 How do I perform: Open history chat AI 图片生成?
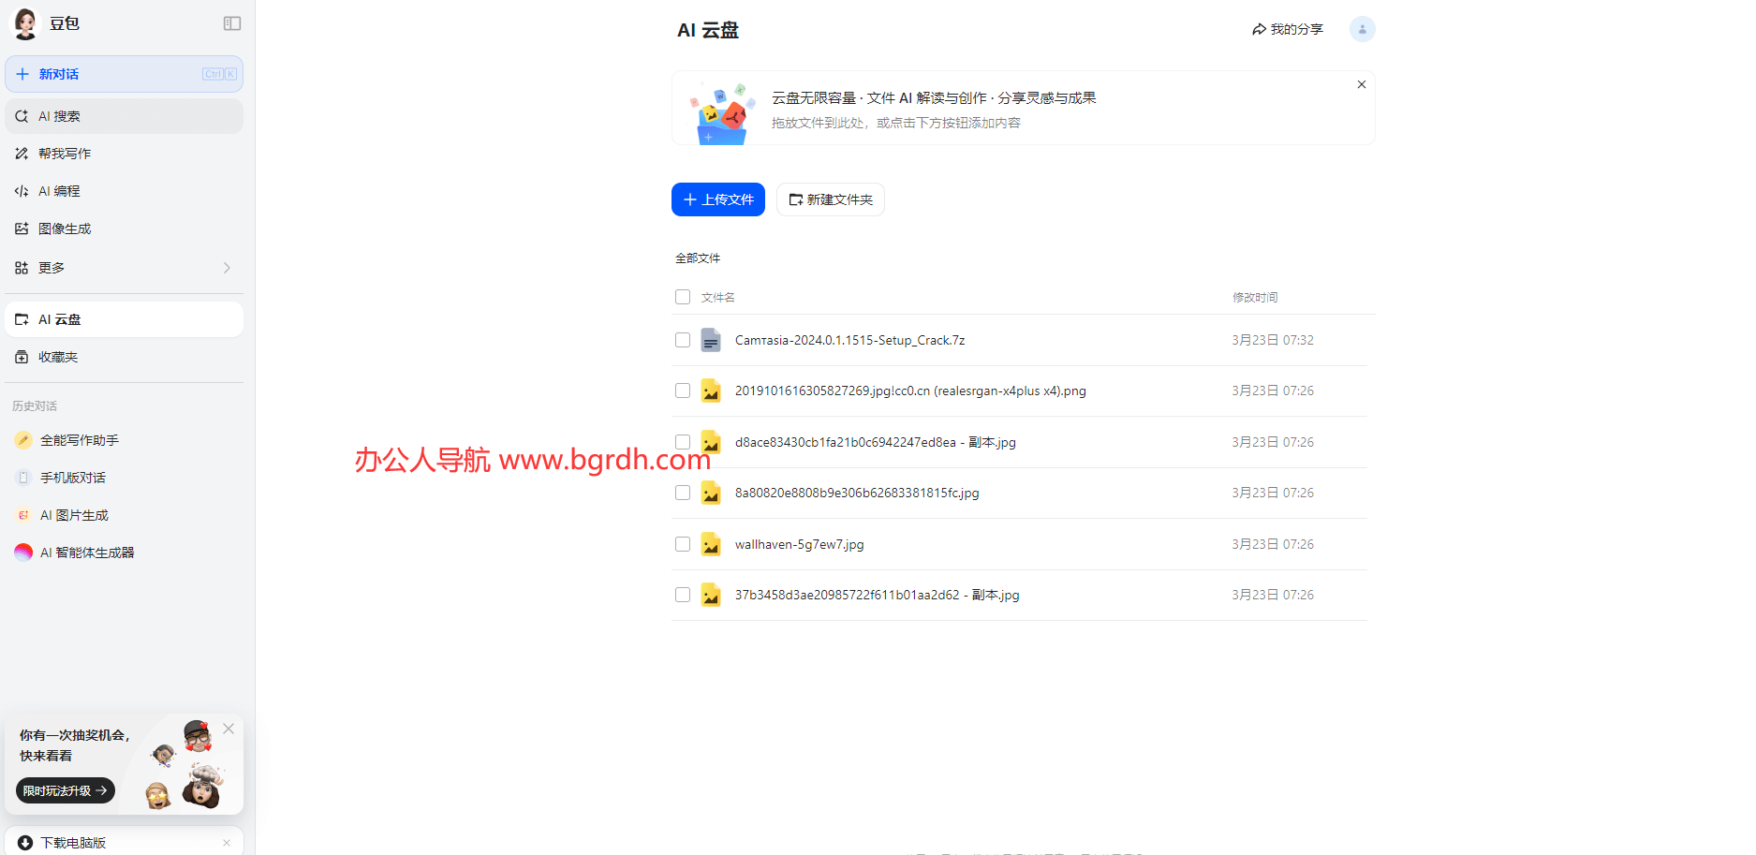(124, 515)
